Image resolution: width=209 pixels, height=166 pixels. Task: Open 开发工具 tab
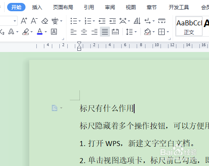click(x=179, y=7)
